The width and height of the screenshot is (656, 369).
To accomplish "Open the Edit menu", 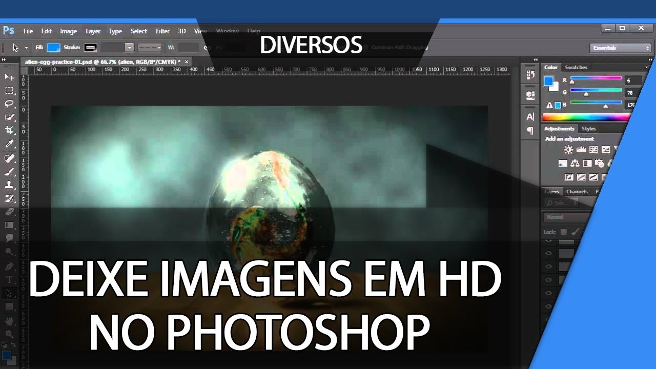I will pyautogui.click(x=47, y=31).
